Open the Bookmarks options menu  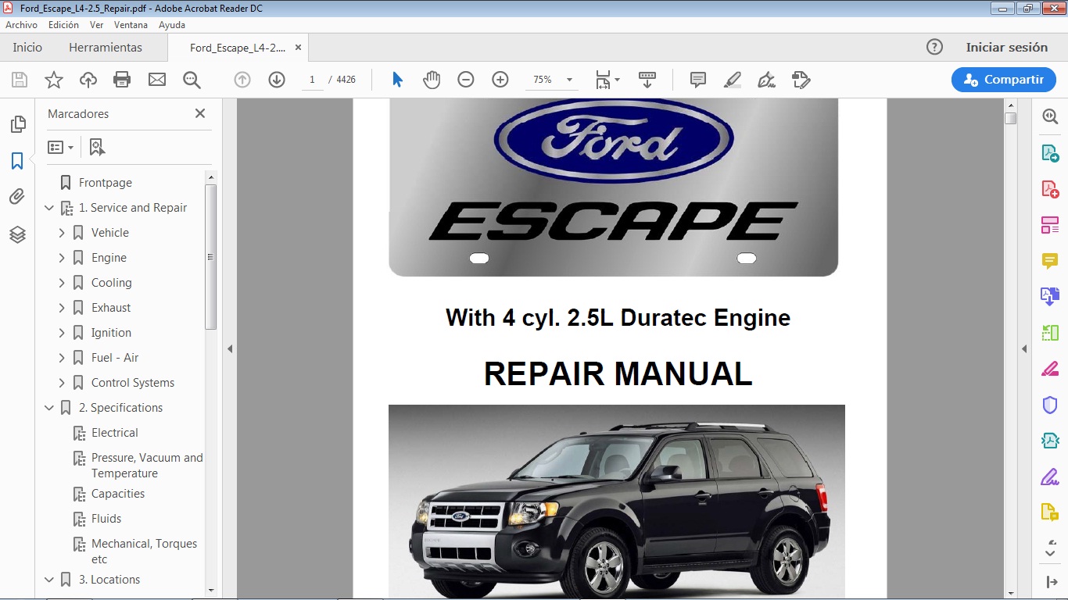pyautogui.click(x=60, y=147)
